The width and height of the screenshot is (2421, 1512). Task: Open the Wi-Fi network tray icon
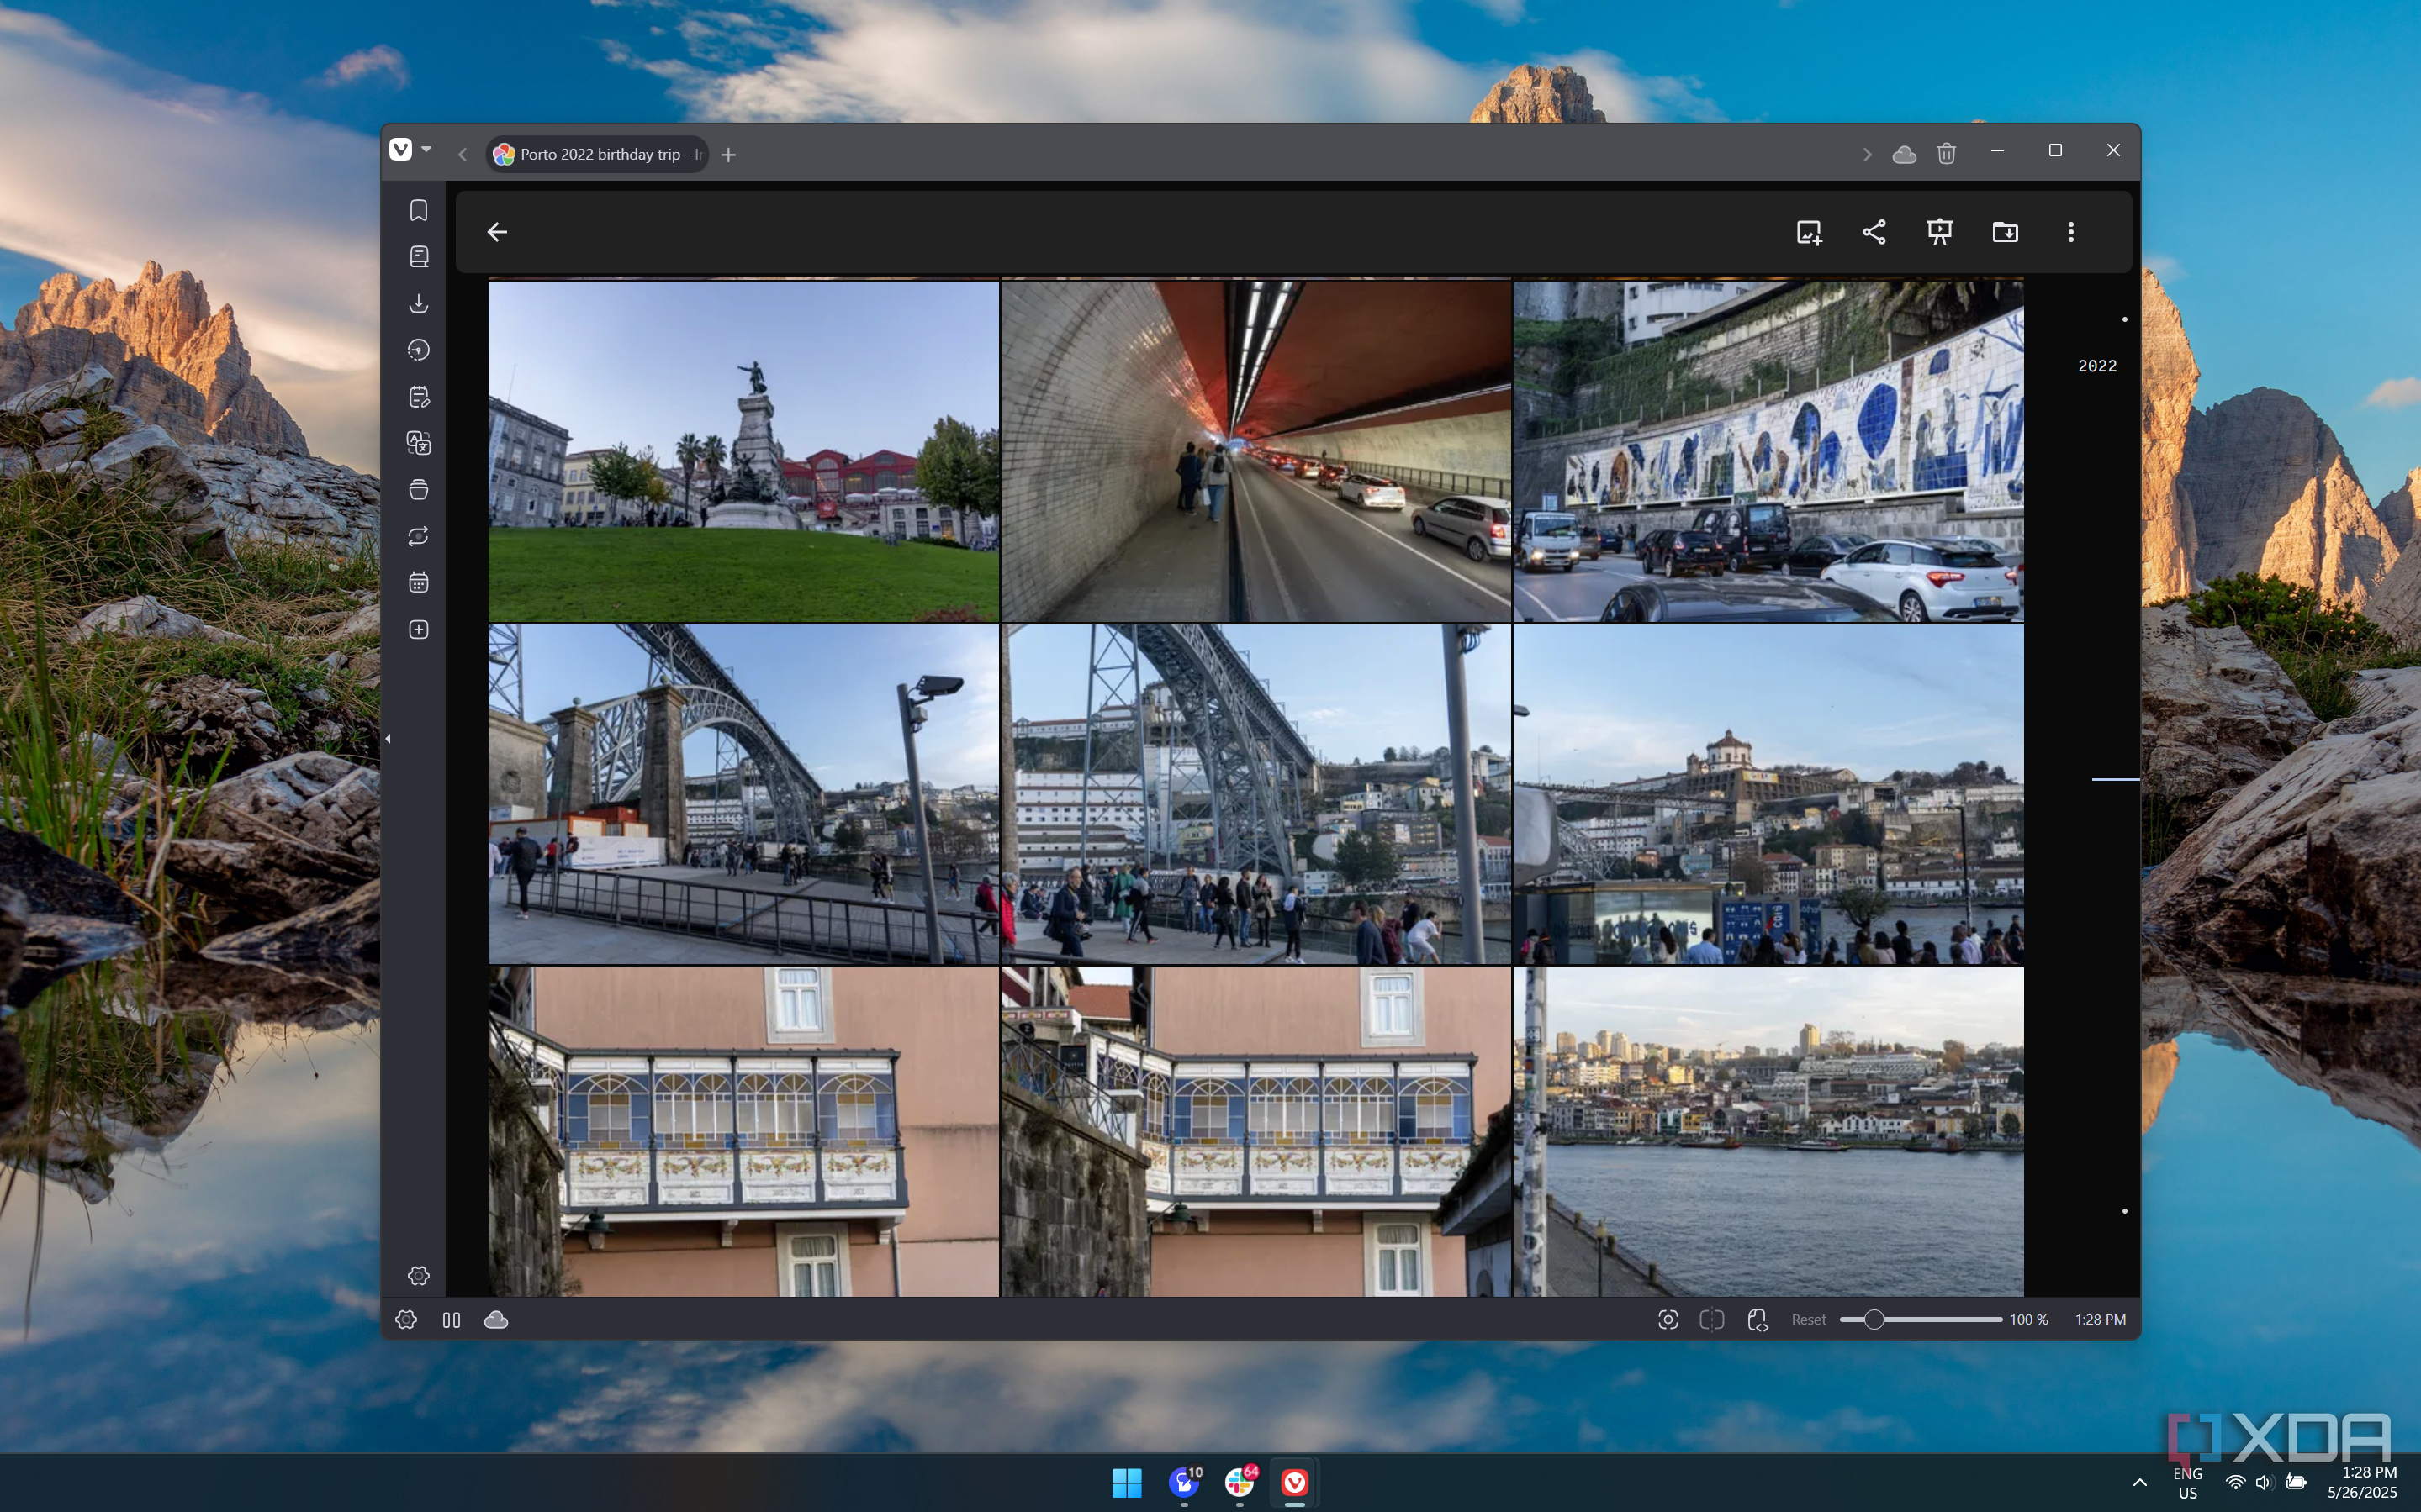[x=2235, y=1483]
